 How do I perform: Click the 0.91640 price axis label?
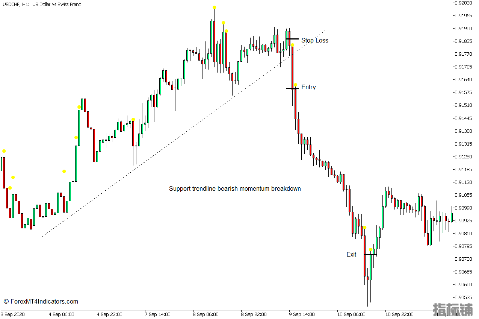[x=463, y=80]
